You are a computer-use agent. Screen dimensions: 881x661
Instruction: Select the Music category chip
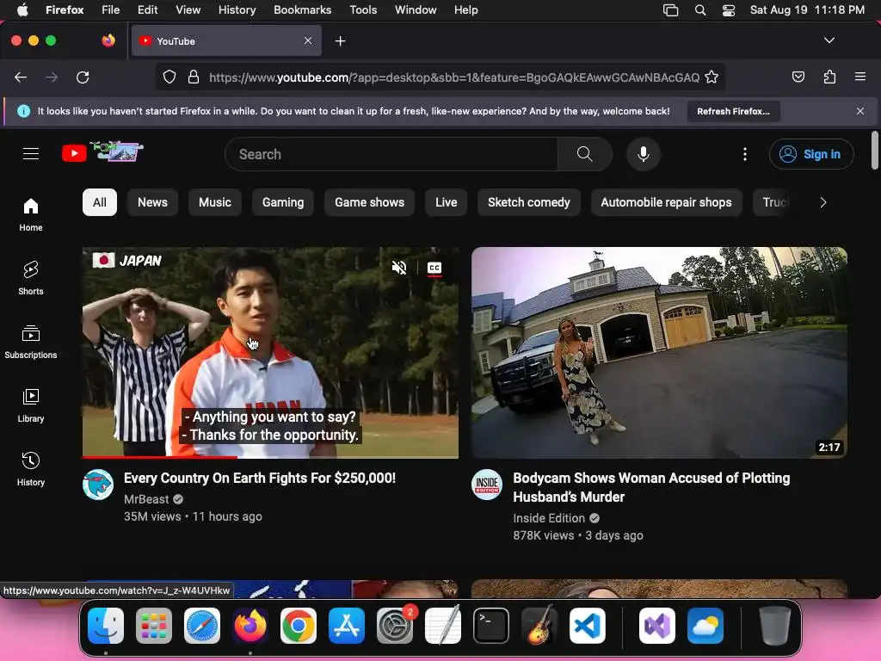[x=214, y=202]
